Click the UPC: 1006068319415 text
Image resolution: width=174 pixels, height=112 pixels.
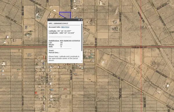[x=58, y=23]
